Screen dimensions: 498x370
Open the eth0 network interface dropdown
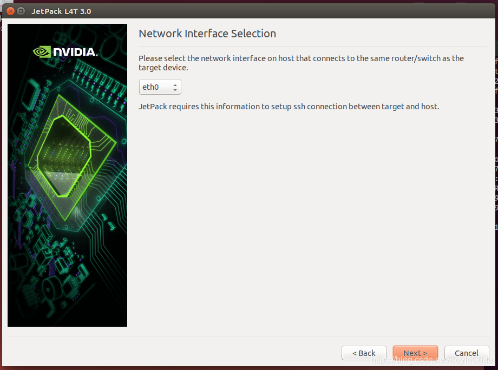[160, 87]
